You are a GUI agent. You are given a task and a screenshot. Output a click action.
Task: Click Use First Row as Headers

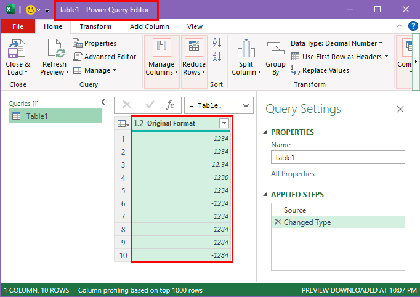[x=336, y=57]
